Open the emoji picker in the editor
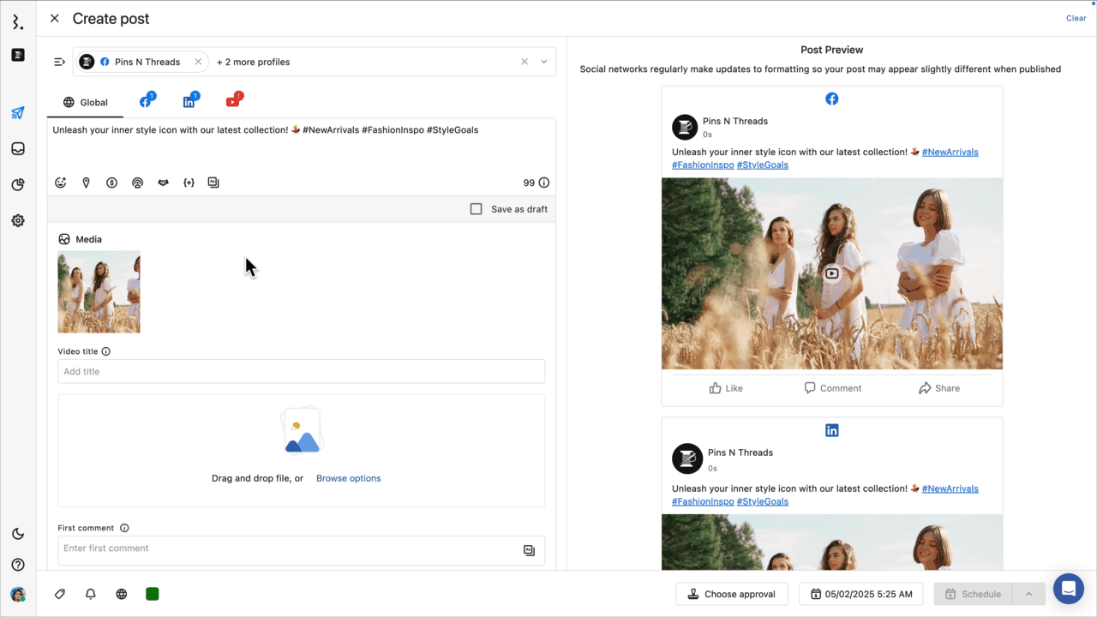The width and height of the screenshot is (1097, 617). 61,183
